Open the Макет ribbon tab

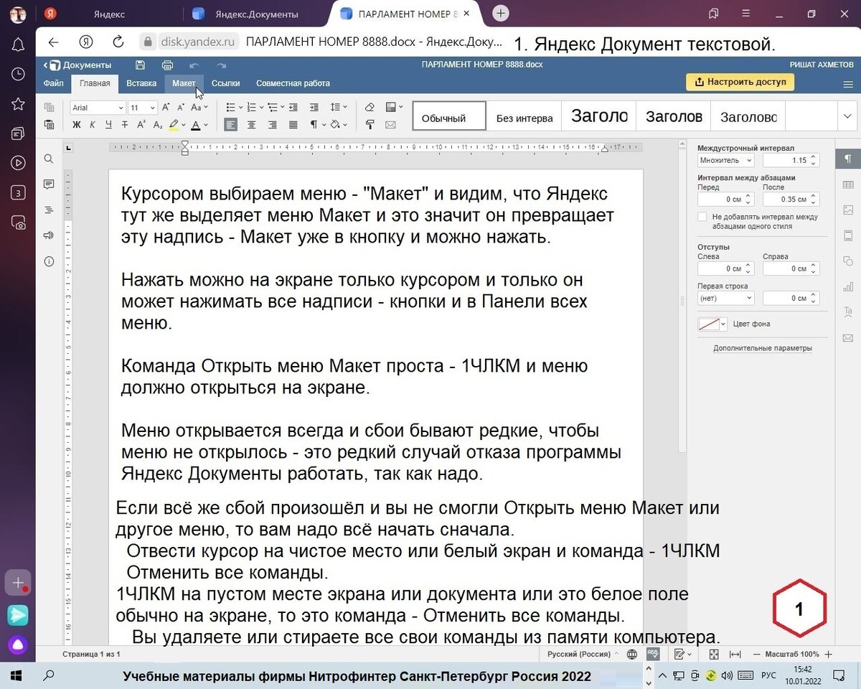184,83
